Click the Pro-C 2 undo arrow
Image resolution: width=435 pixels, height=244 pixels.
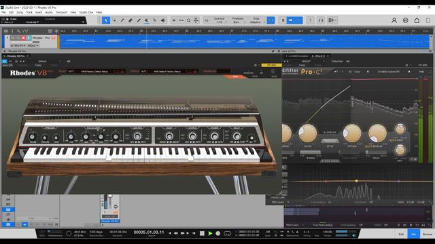coord(336,72)
